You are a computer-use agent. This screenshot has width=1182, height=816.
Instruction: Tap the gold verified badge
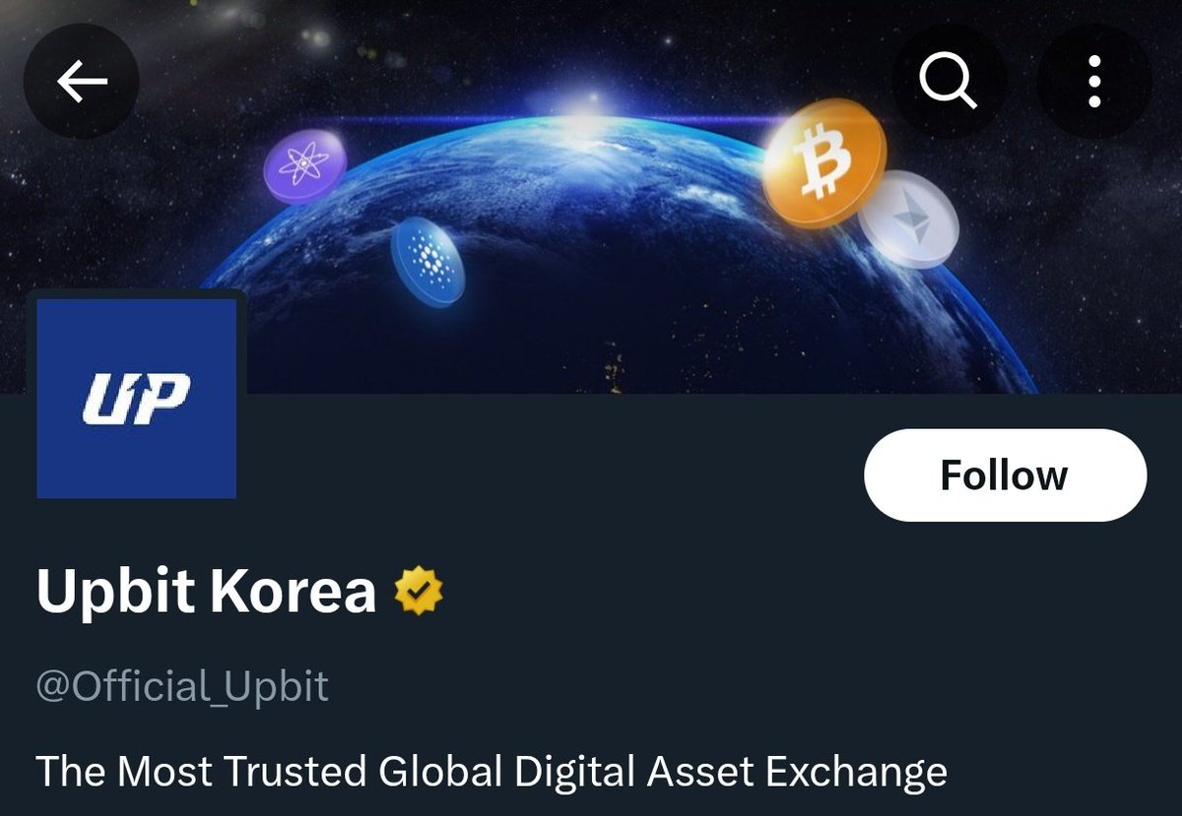pos(419,592)
